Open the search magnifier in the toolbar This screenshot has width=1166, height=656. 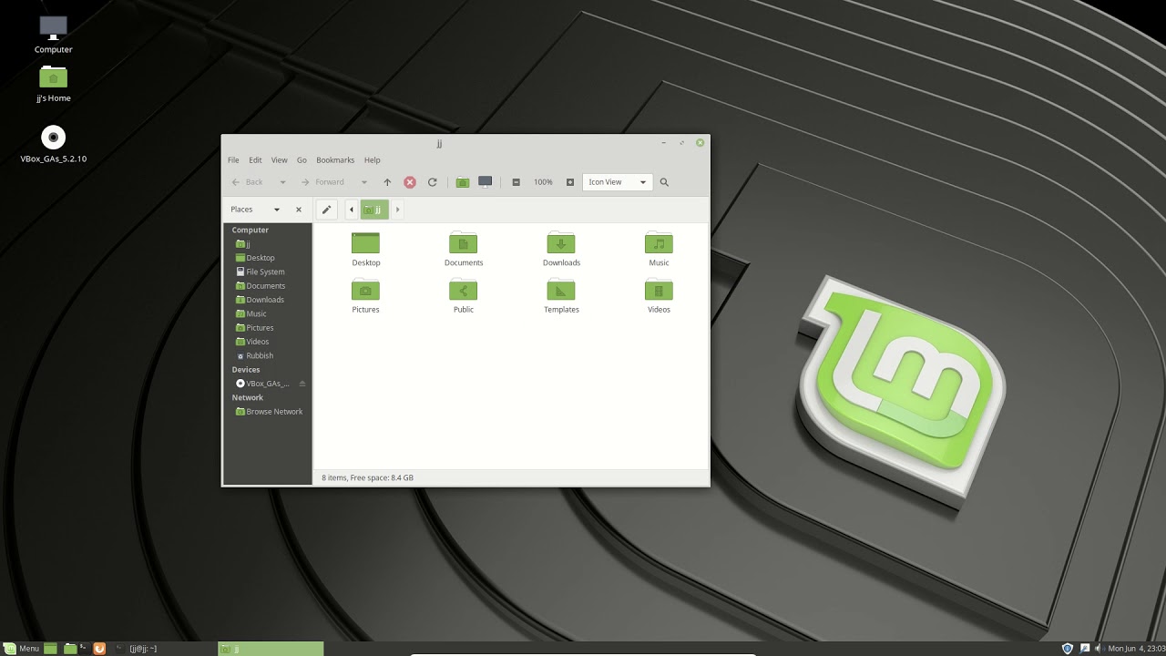(x=664, y=182)
